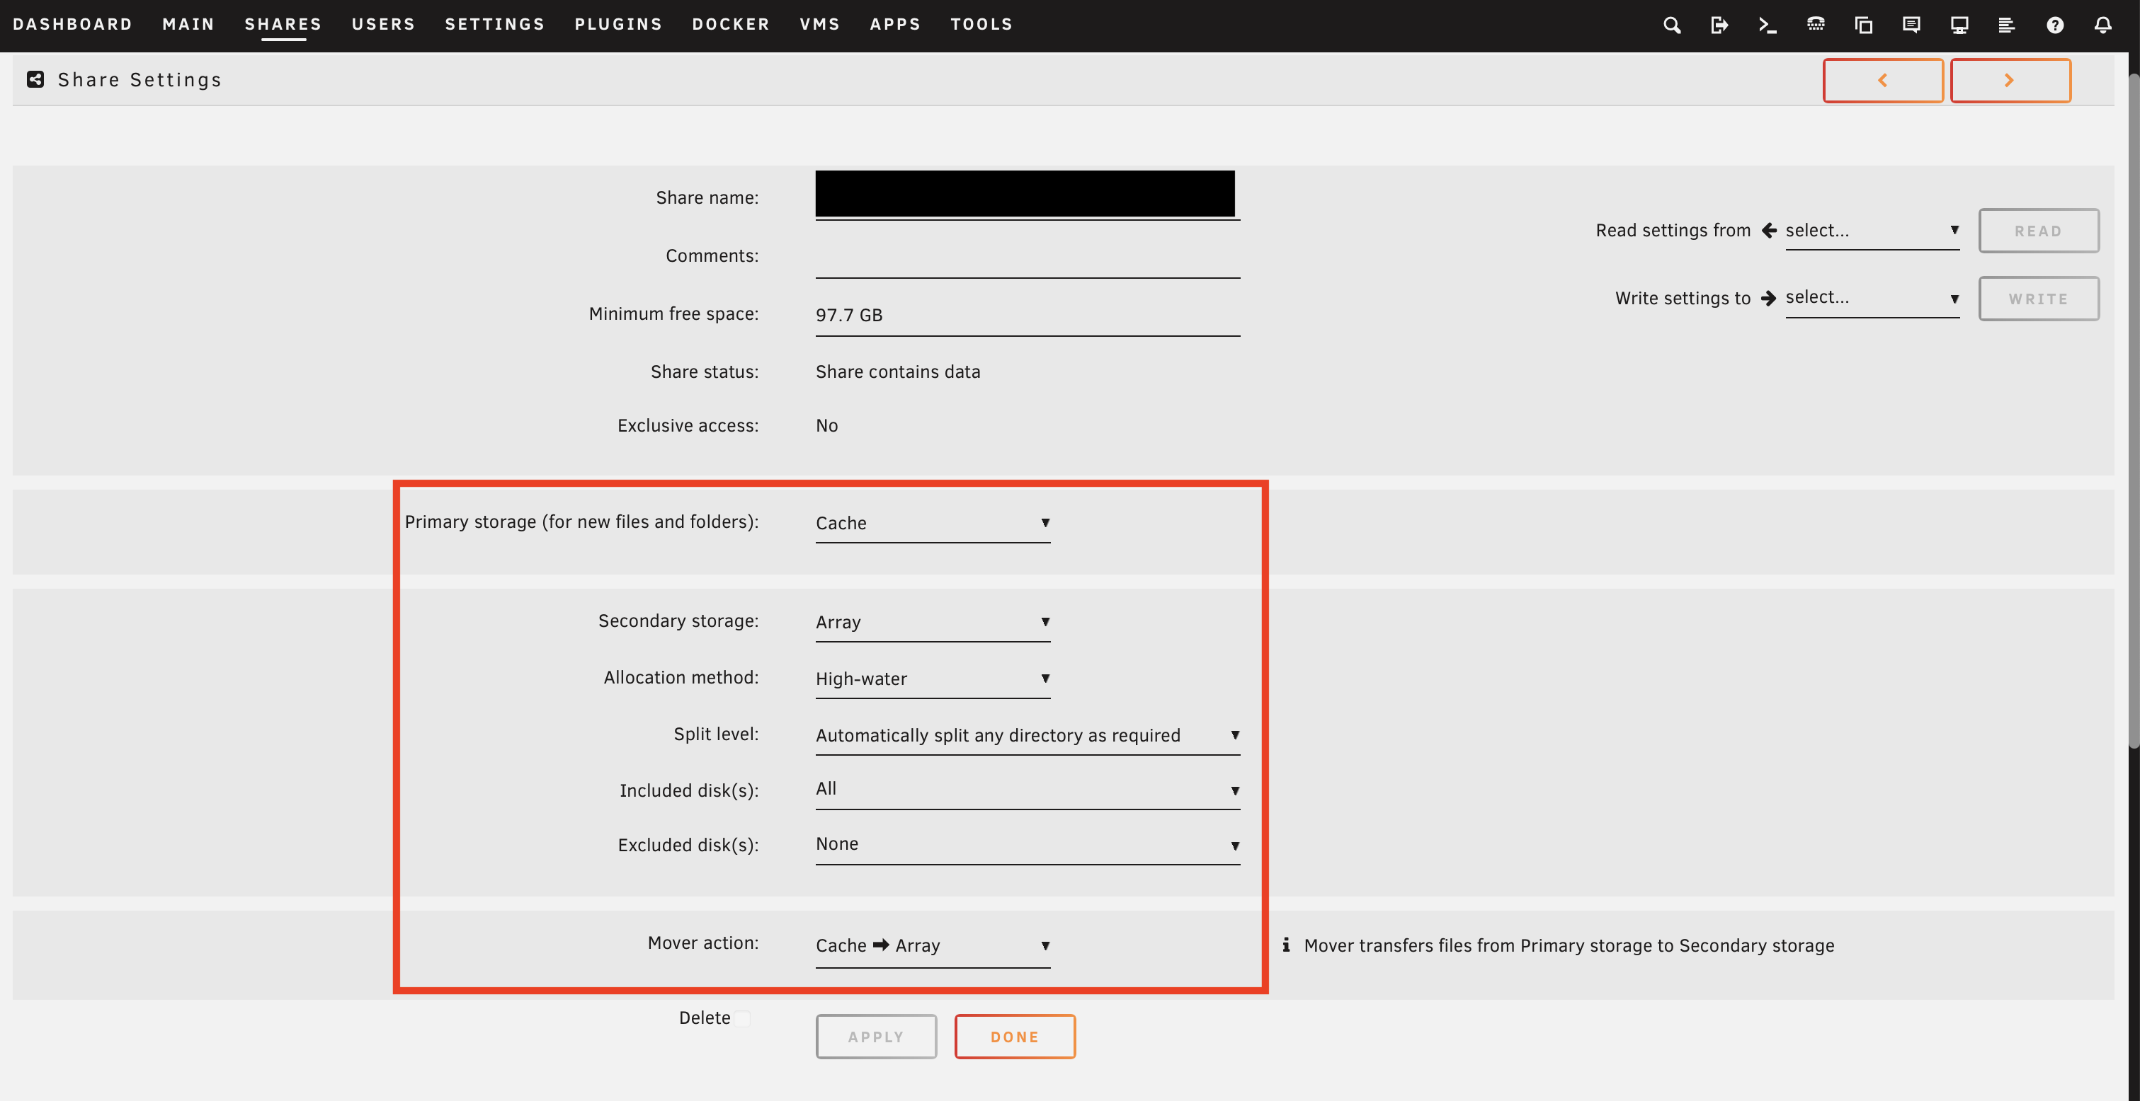Go to next share with right chevron
The image size is (2140, 1101).
(x=2010, y=81)
